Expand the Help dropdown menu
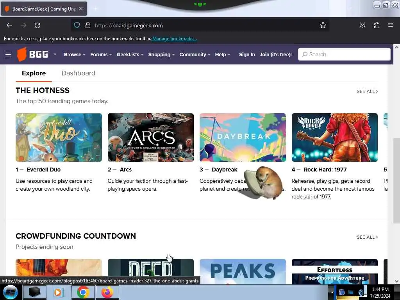Viewport: 400px width, 300px height. [x=223, y=54]
